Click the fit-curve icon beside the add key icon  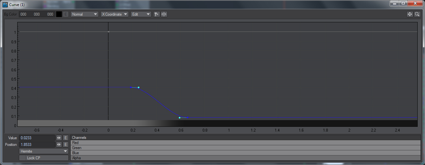(x=164, y=14)
